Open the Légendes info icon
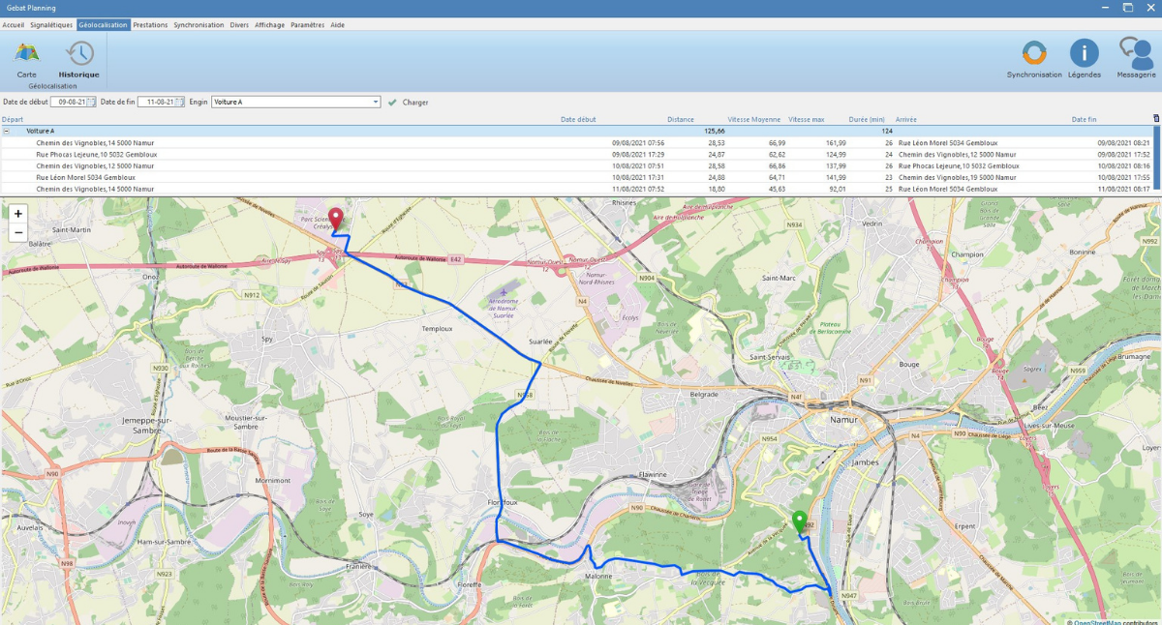 (x=1084, y=55)
